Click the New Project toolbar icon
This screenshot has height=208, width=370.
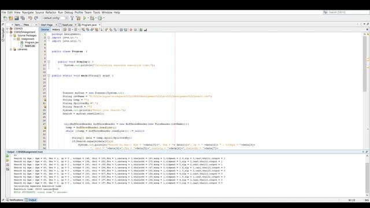(x=11, y=18)
